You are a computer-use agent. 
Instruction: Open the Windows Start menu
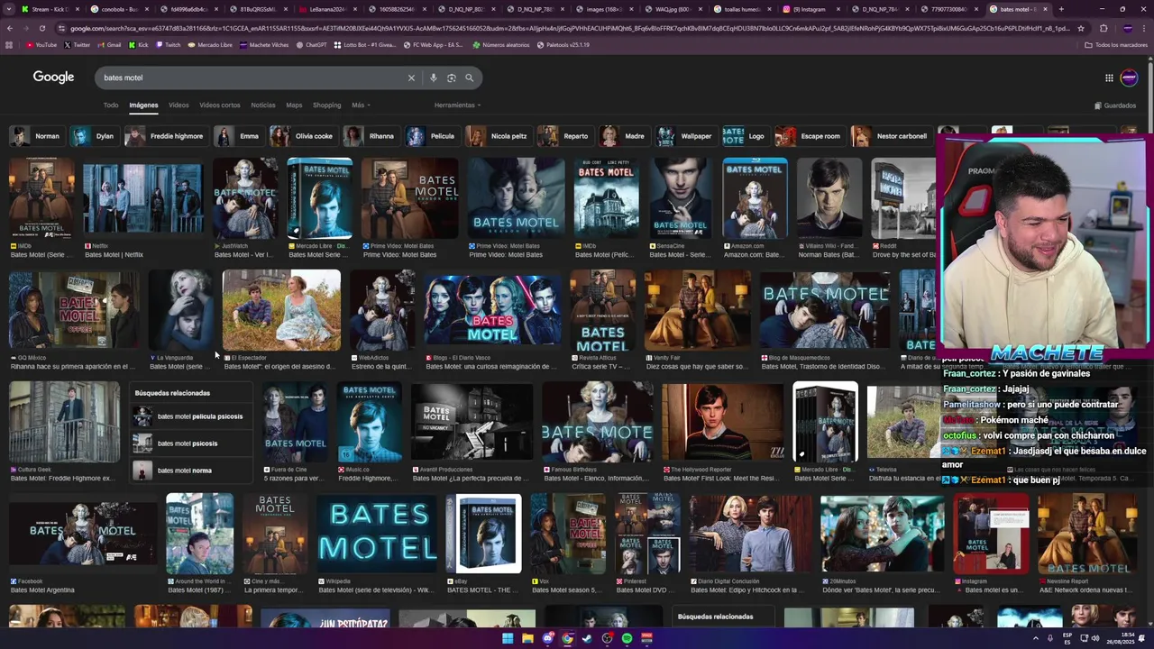click(x=508, y=638)
